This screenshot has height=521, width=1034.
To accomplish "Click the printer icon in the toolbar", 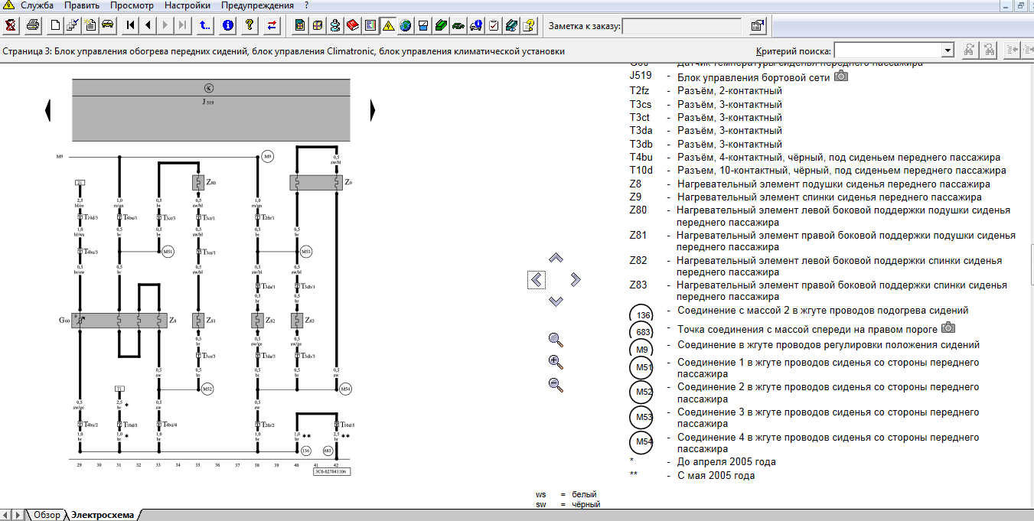I will click(x=33, y=25).
